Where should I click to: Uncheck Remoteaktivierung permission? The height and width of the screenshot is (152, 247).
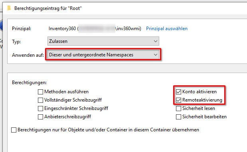tap(178, 100)
